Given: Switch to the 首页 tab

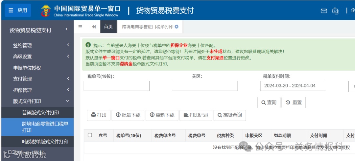Looking at the screenshot, I should point(108,27).
